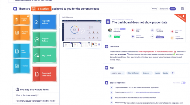
Task: Click the bug icon beside story title
Action: pos(108,22)
